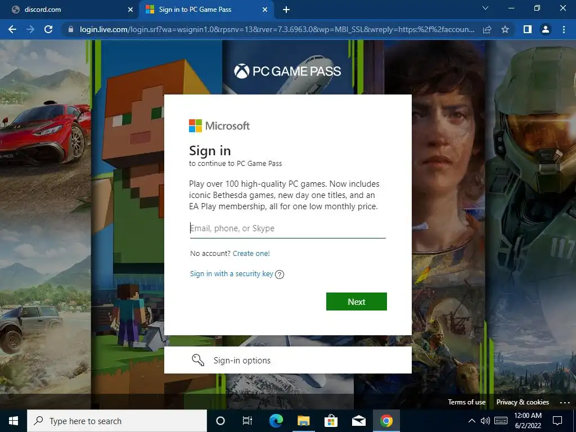Open File Explorer from taskbar

pyautogui.click(x=303, y=421)
